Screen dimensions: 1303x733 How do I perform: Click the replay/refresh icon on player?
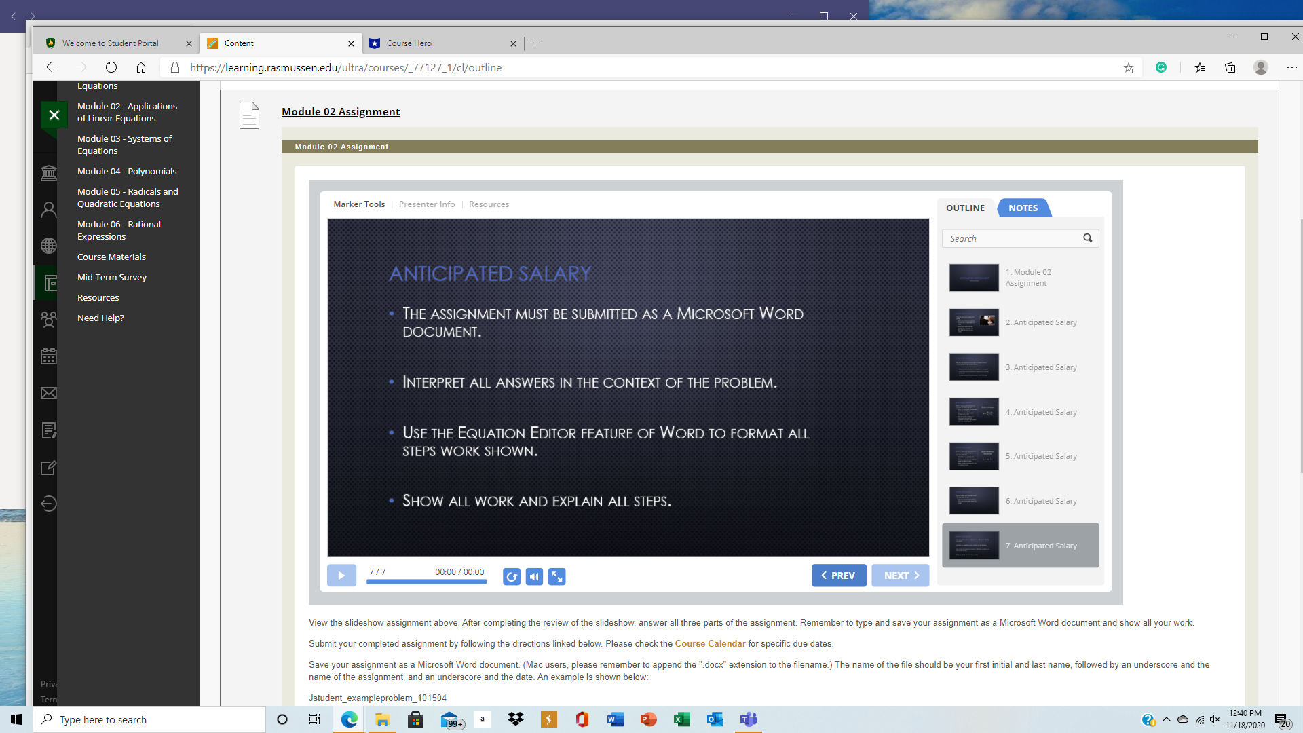click(x=512, y=576)
